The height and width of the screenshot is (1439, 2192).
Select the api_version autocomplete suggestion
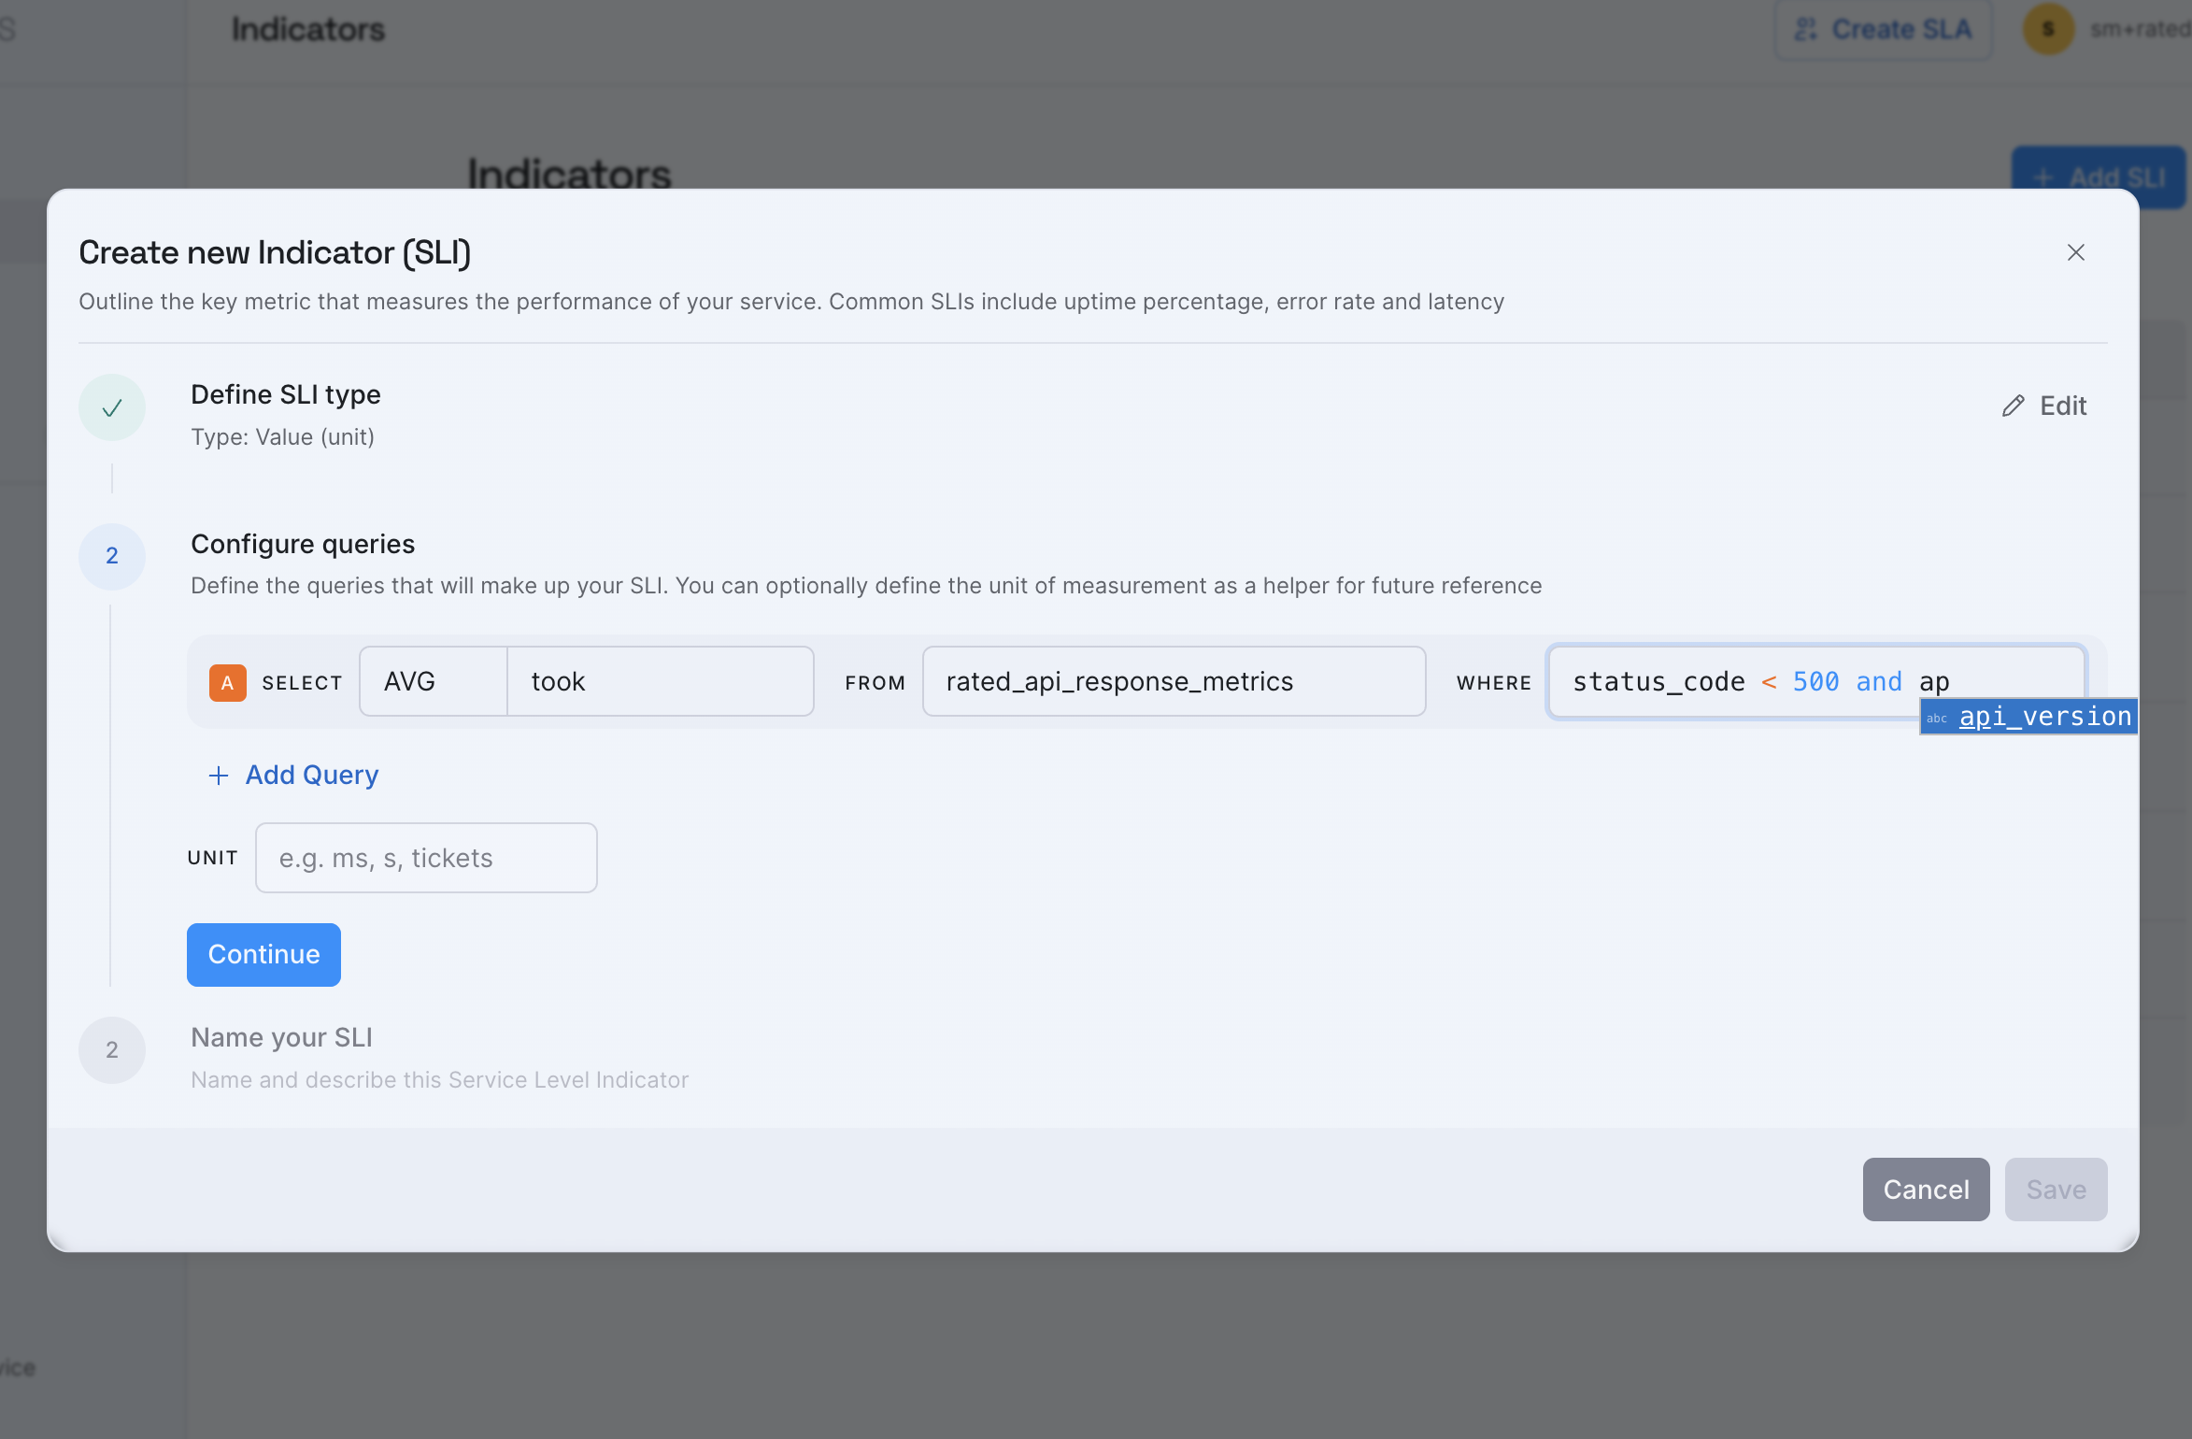2028,717
